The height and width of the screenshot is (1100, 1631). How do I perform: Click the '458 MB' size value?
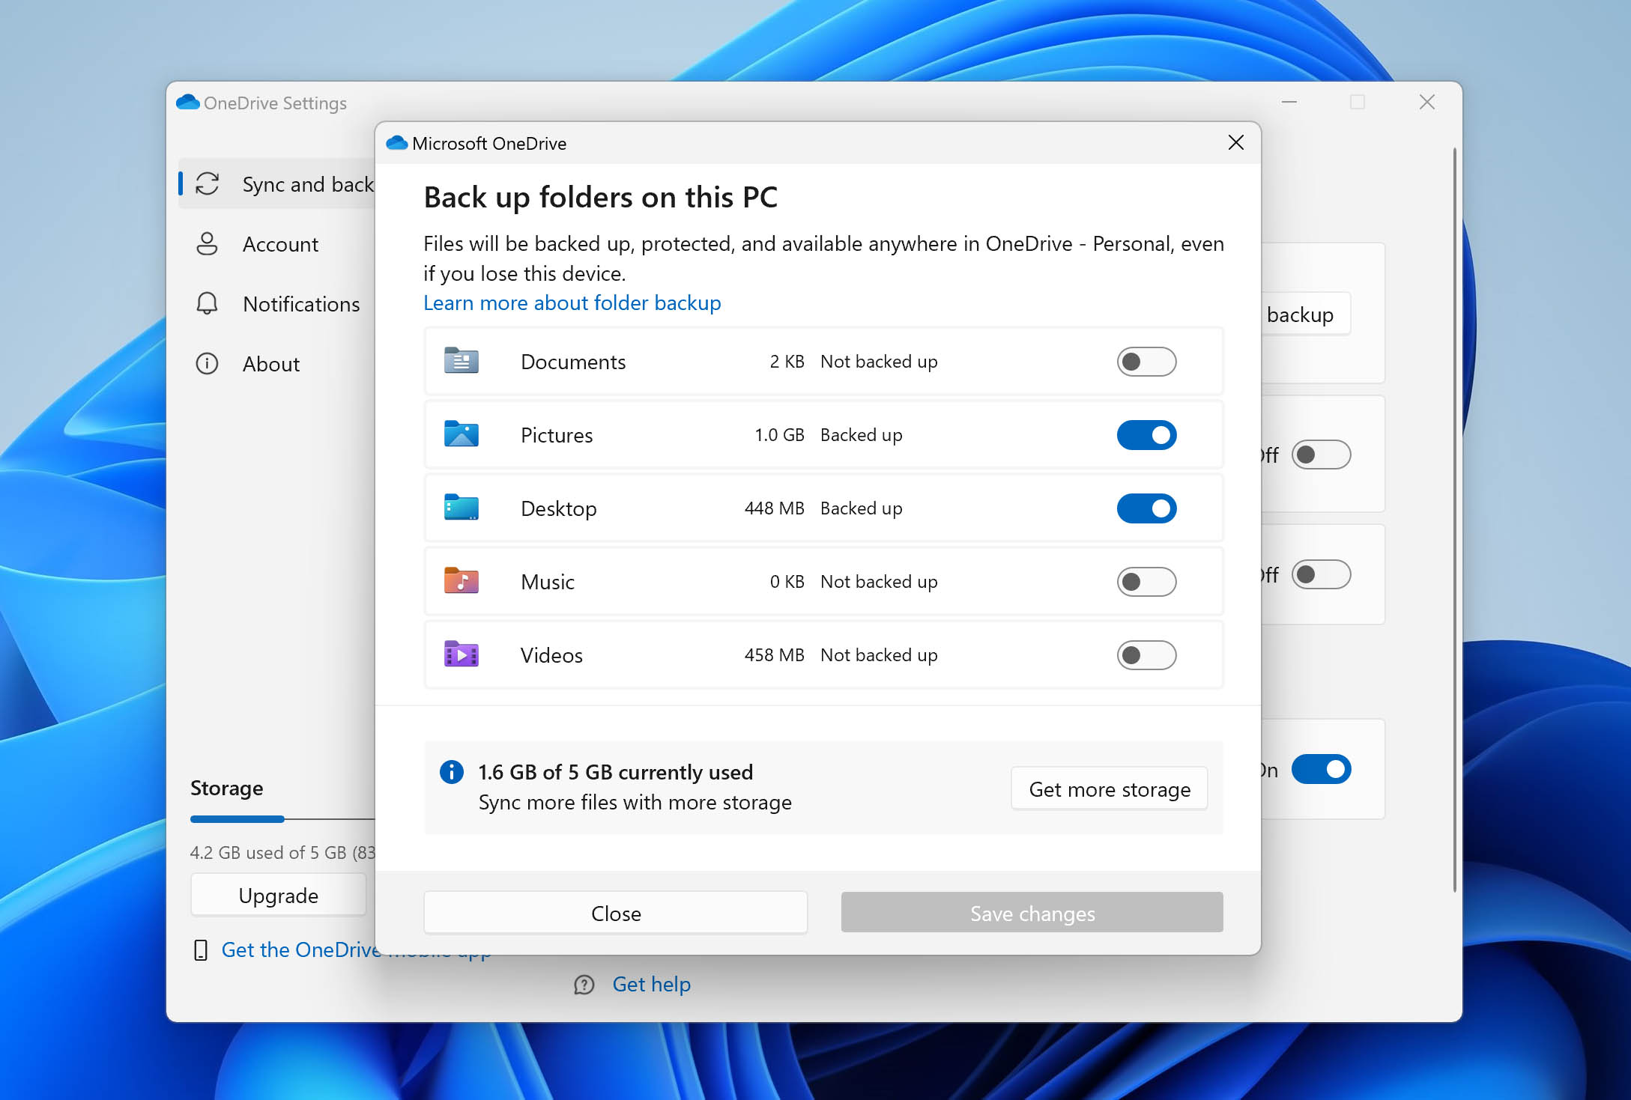pos(774,655)
